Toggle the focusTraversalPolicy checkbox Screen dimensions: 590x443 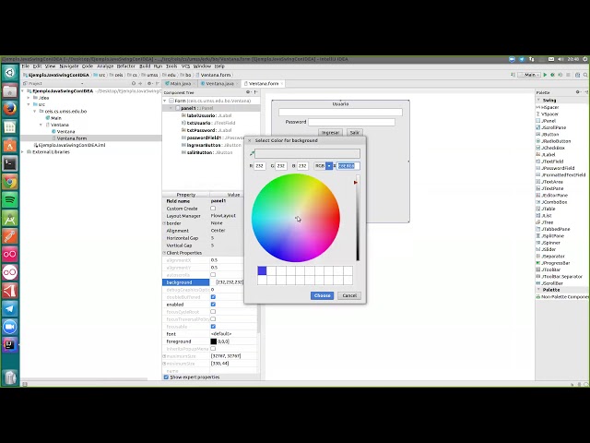[213, 319]
